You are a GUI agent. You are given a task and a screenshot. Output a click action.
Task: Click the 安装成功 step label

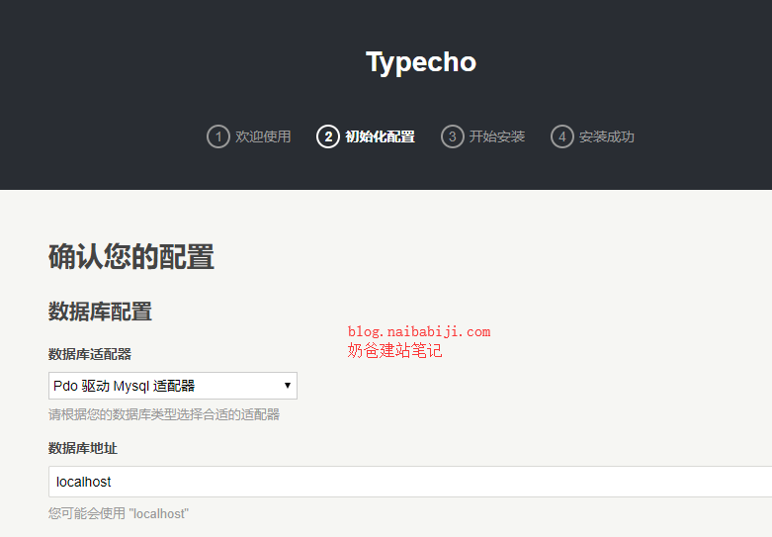[x=607, y=136]
